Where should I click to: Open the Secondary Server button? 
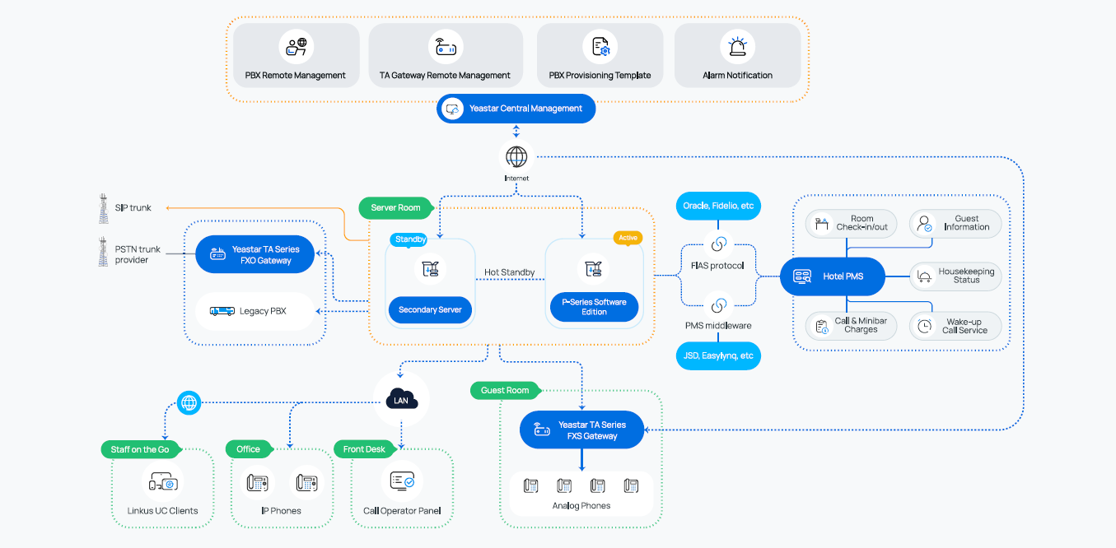pyautogui.click(x=430, y=309)
